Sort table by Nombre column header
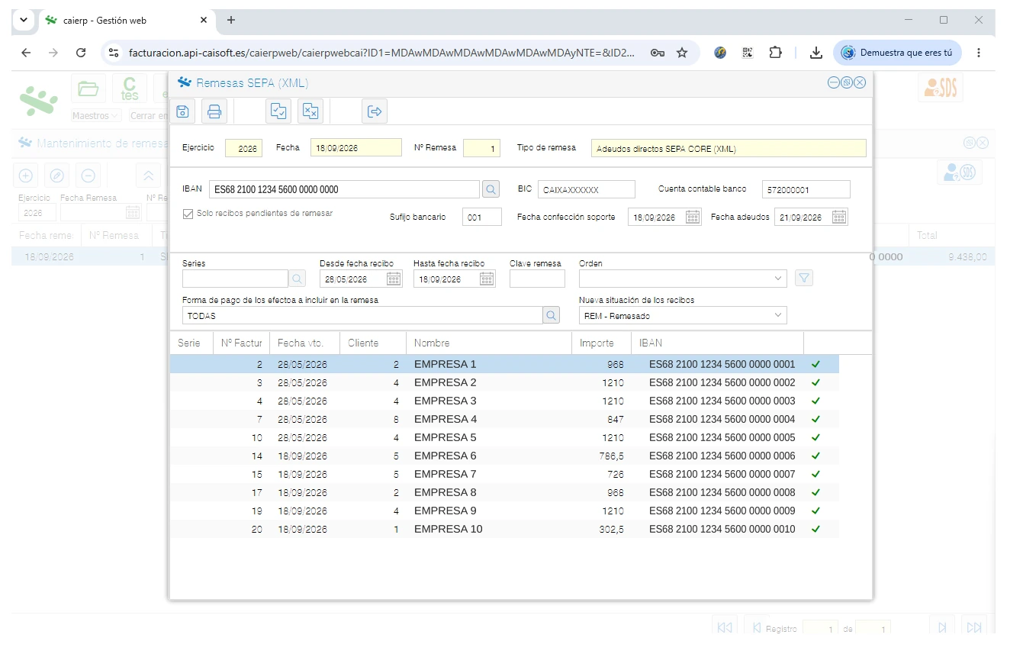Viewport: 1023px width, 667px height. [x=489, y=343]
